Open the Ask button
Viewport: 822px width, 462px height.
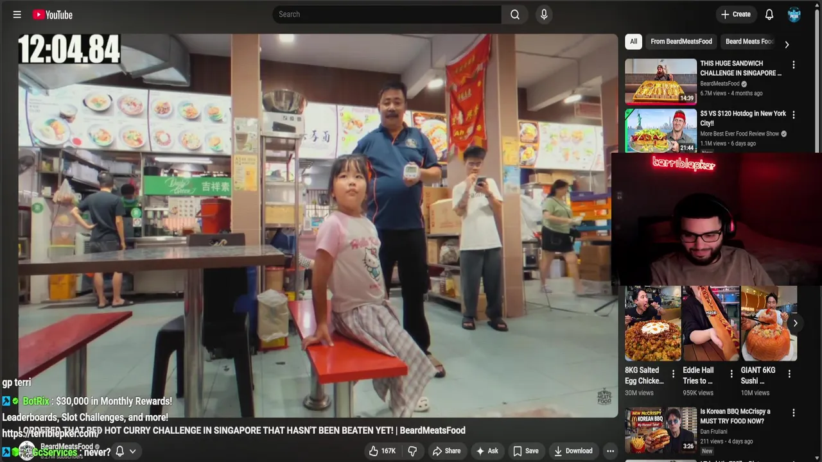pyautogui.click(x=487, y=450)
